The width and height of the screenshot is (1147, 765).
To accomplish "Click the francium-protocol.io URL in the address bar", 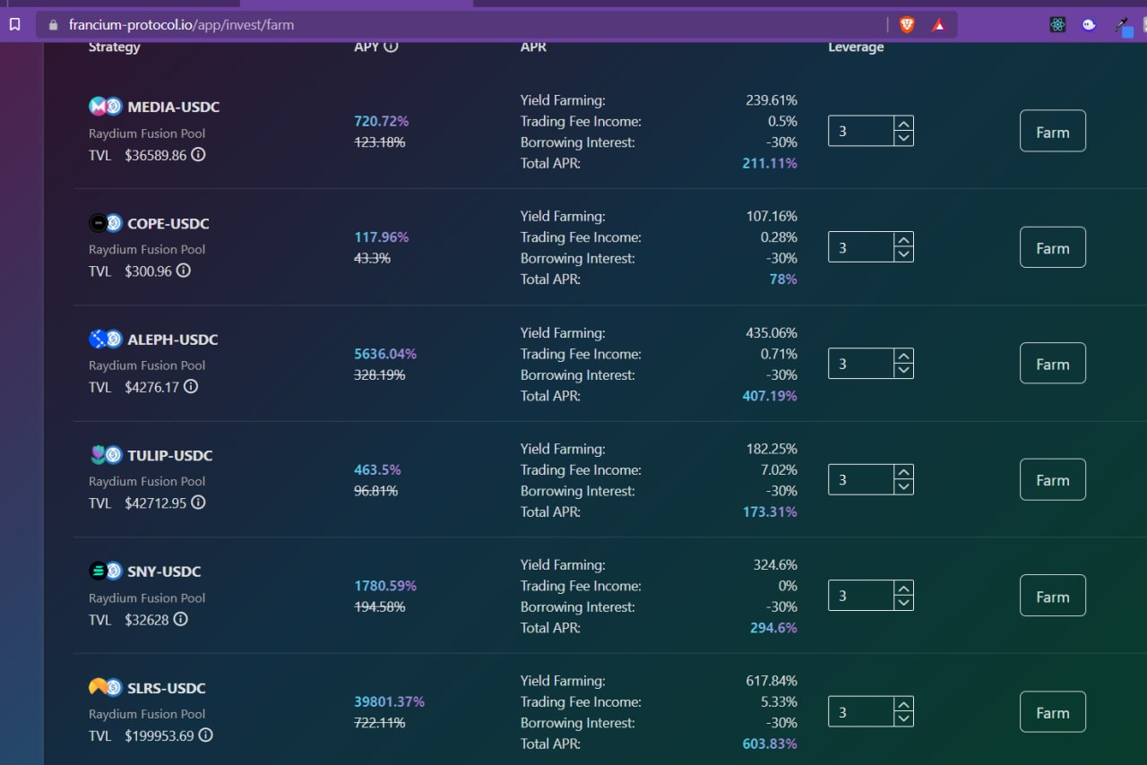I will tap(181, 25).
